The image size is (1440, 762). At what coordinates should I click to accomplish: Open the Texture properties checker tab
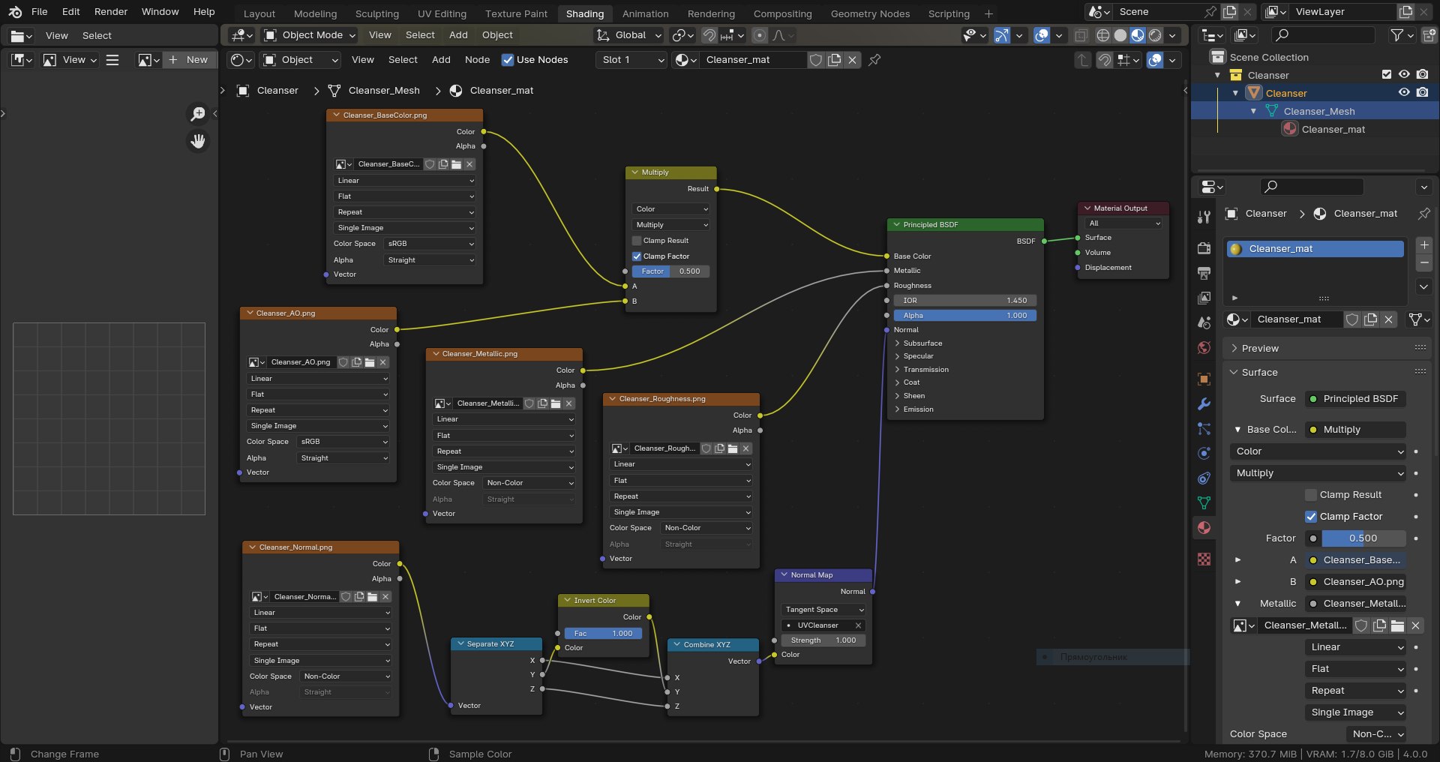click(x=1204, y=559)
